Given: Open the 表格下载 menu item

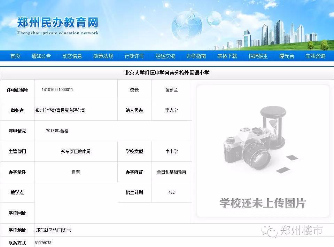Looking at the screenshot, I should click(227, 56).
